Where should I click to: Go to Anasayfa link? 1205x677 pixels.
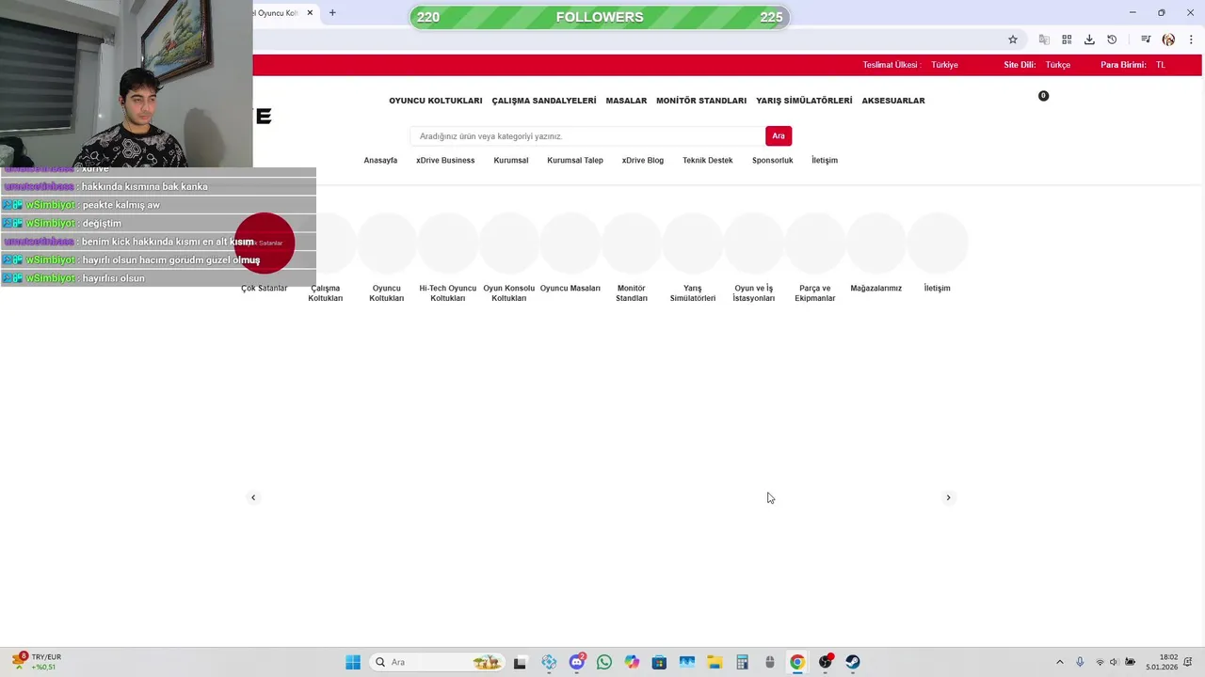(x=380, y=161)
